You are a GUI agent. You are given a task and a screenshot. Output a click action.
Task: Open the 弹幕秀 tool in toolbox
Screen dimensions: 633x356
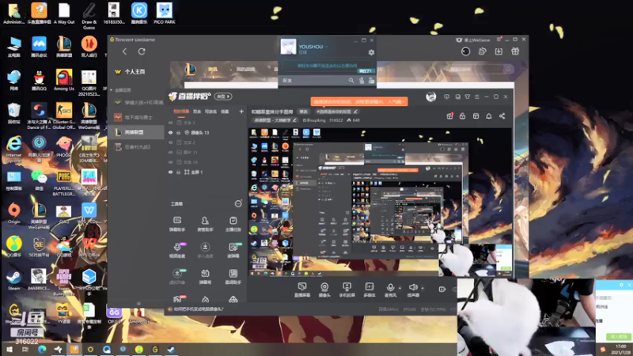tap(205, 276)
